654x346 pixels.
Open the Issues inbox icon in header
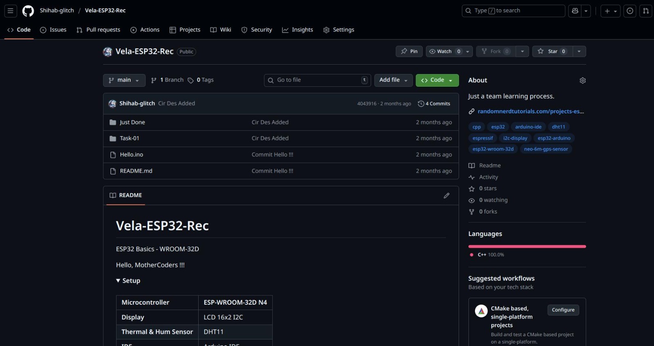coord(630,11)
